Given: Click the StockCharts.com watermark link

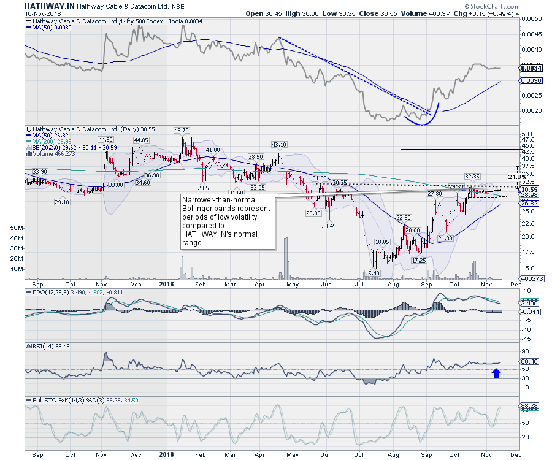Looking at the screenshot, I should [492, 6].
